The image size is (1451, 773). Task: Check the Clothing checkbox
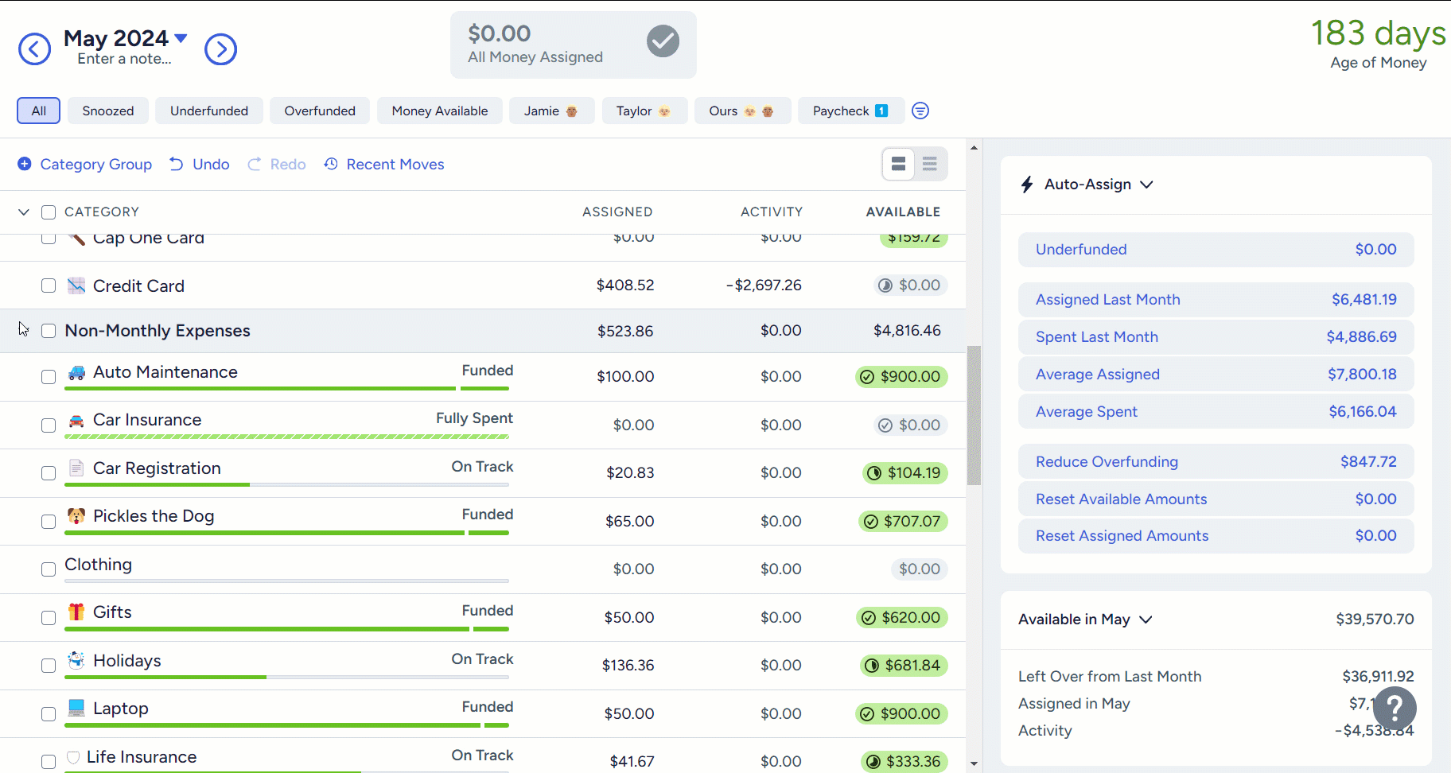tap(49, 569)
